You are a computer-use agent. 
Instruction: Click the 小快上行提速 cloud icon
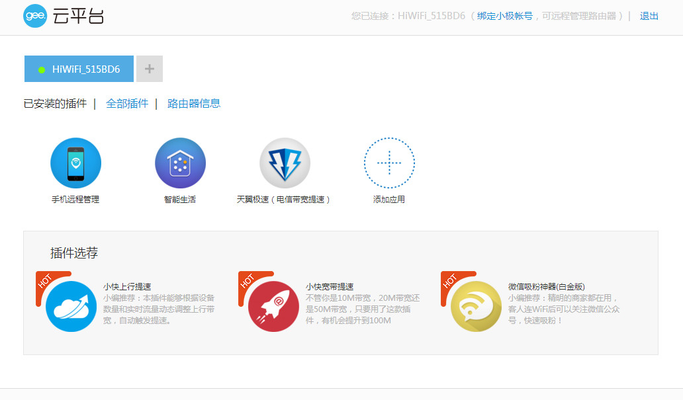[71, 306]
